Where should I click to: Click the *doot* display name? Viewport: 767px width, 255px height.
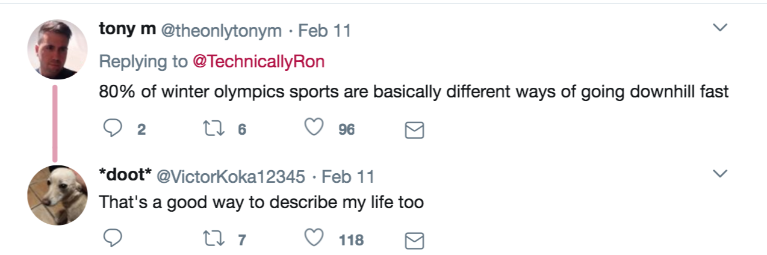point(125,176)
